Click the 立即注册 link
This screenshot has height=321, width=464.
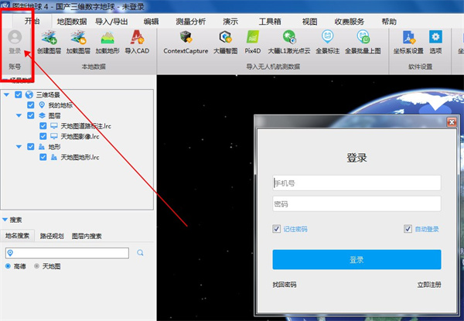(x=429, y=285)
